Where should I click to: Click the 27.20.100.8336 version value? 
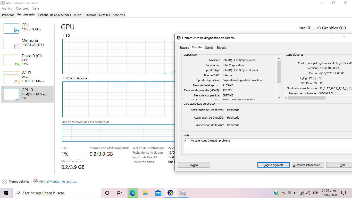click(329, 68)
